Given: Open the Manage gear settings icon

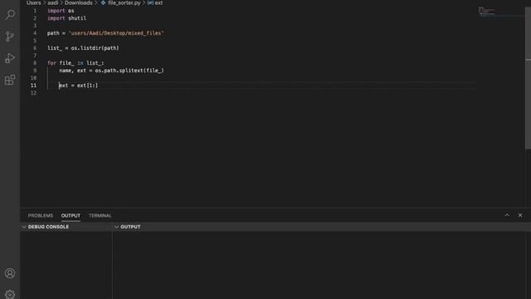Looking at the screenshot, I should [10, 294].
